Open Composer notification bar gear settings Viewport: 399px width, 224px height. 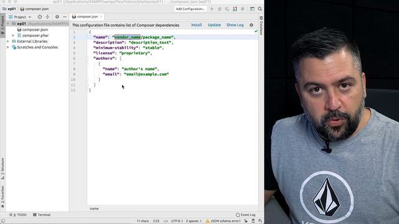coord(251,25)
